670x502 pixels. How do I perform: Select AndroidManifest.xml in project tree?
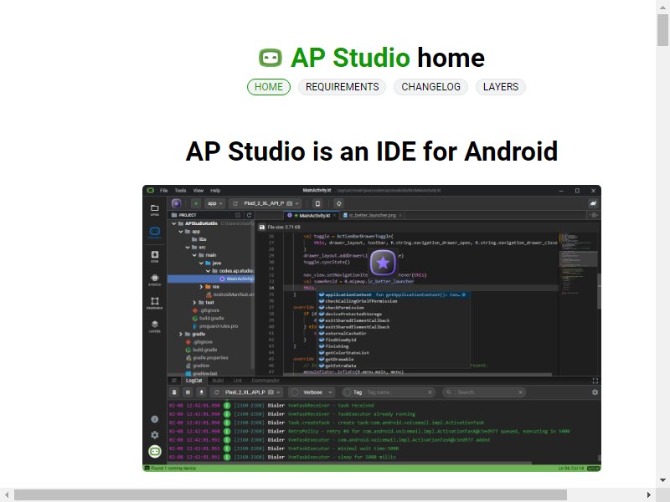[229, 295]
